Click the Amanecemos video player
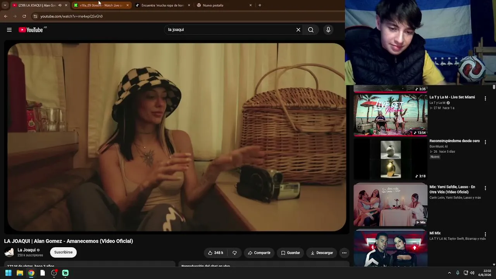The image size is (496, 279). (177, 137)
